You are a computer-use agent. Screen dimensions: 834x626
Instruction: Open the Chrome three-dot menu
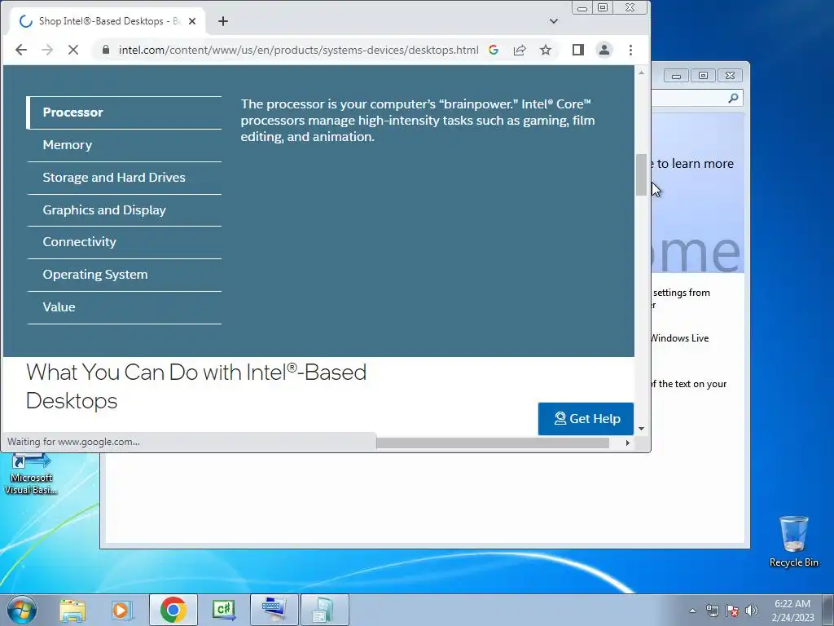click(631, 50)
